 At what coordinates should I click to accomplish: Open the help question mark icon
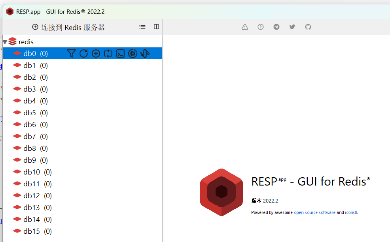coord(260,27)
